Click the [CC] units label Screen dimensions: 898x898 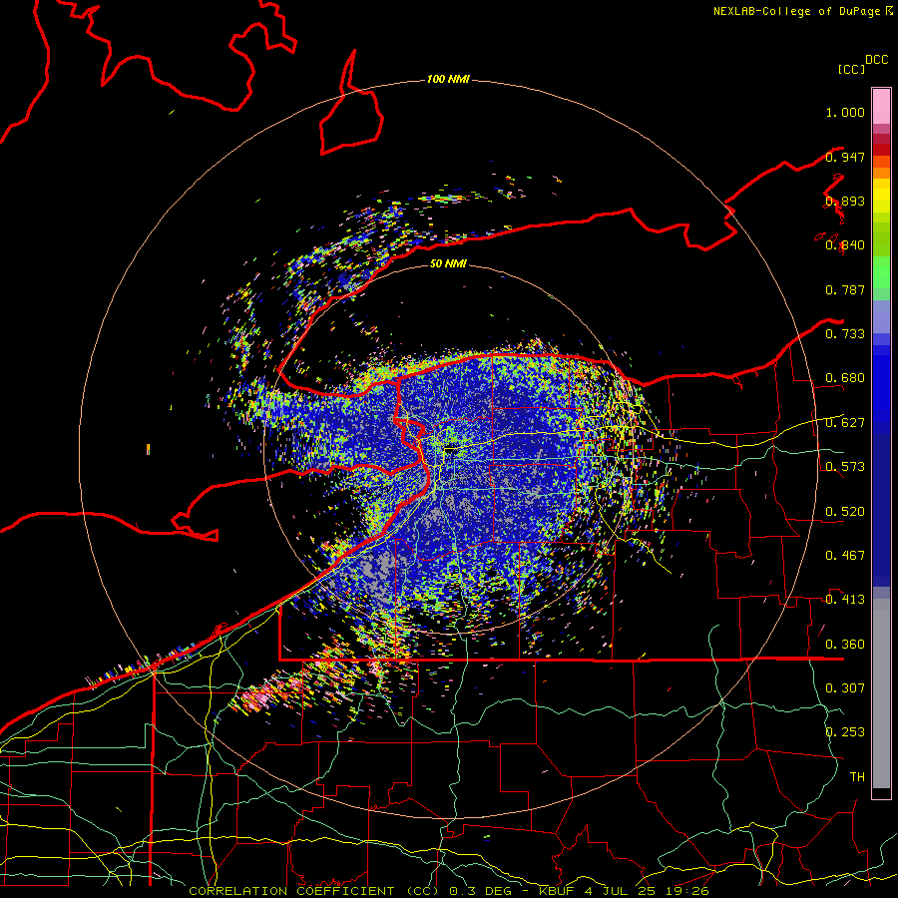click(851, 69)
